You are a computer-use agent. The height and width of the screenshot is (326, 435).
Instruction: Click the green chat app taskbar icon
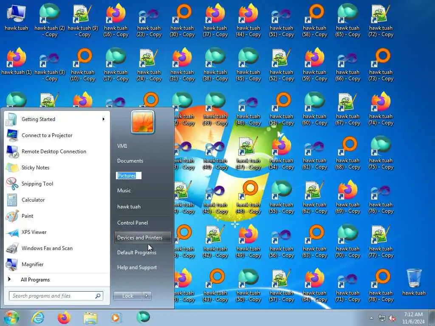143,317
